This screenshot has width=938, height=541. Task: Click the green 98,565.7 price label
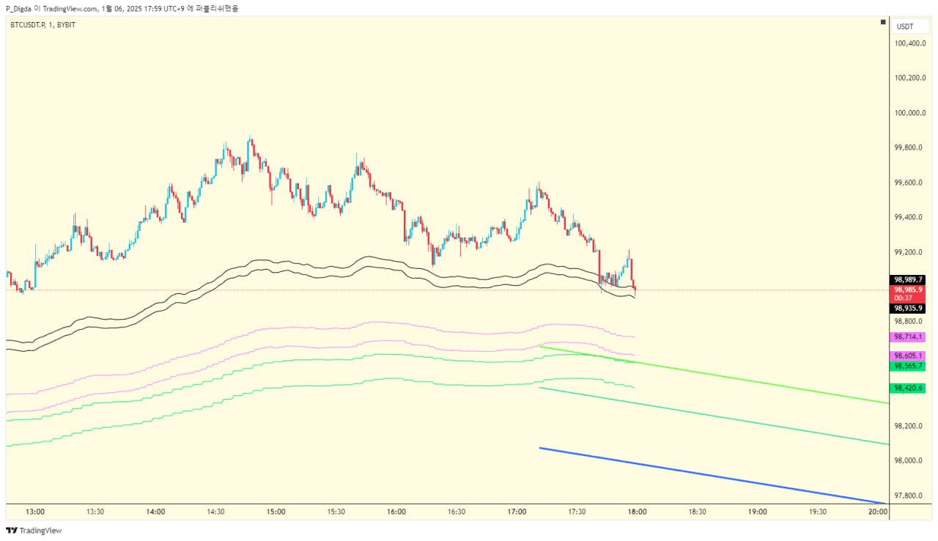tap(908, 366)
